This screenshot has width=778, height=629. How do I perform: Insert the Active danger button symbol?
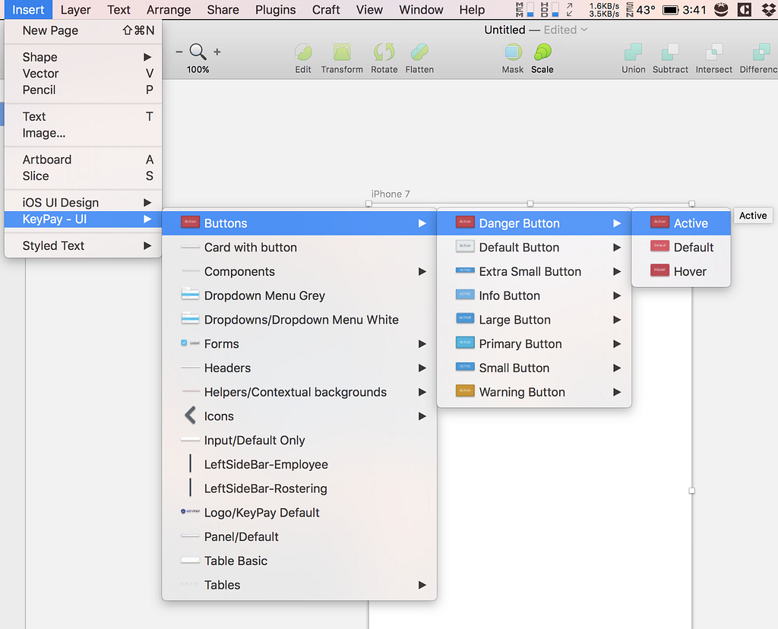click(681, 223)
